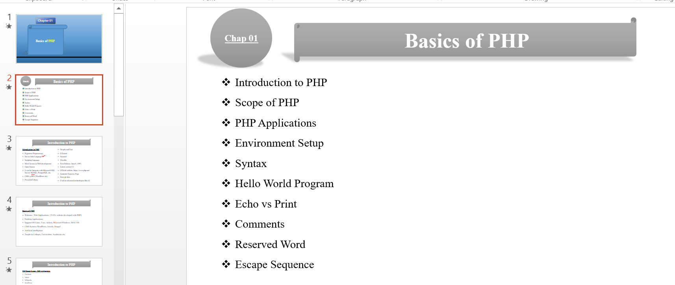The width and height of the screenshot is (675, 285).
Task: Select the Chapter 01 title slide thumbnail
Action: coord(59,39)
